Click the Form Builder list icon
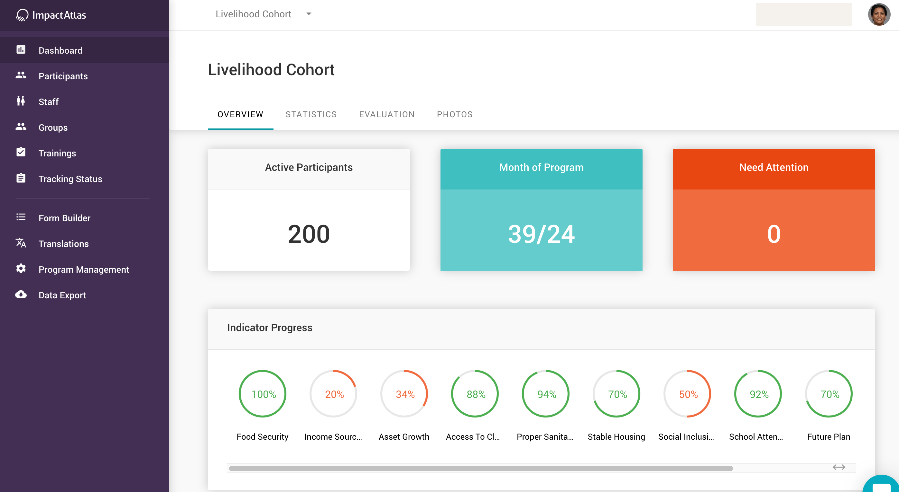Image resolution: width=899 pixels, height=492 pixels. pyautogui.click(x=21, y=217)
